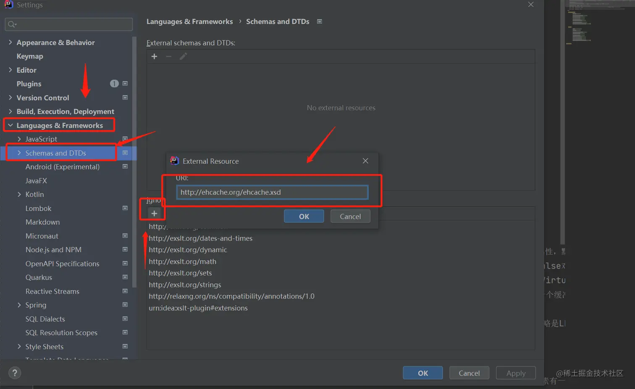Click the project-level icon beside the Schemas and DTDs breadcrumb
Screen dimensions: 635x389
[x=320, y=21]
